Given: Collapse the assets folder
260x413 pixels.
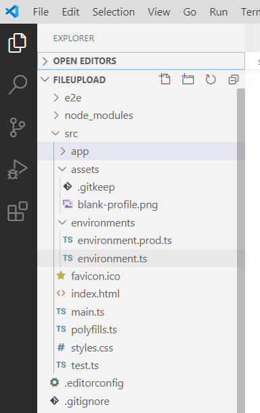Looking at the screenshot, I should pos(62,169).
